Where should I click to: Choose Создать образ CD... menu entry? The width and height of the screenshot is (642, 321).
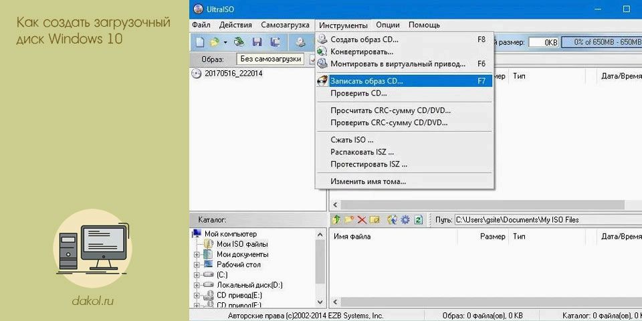[405, 39]
